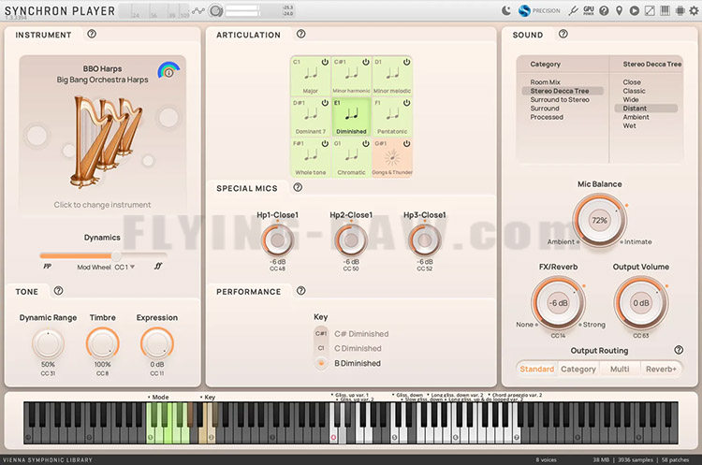
Task: Click the Synchron Precision logo
Action: 524,10
